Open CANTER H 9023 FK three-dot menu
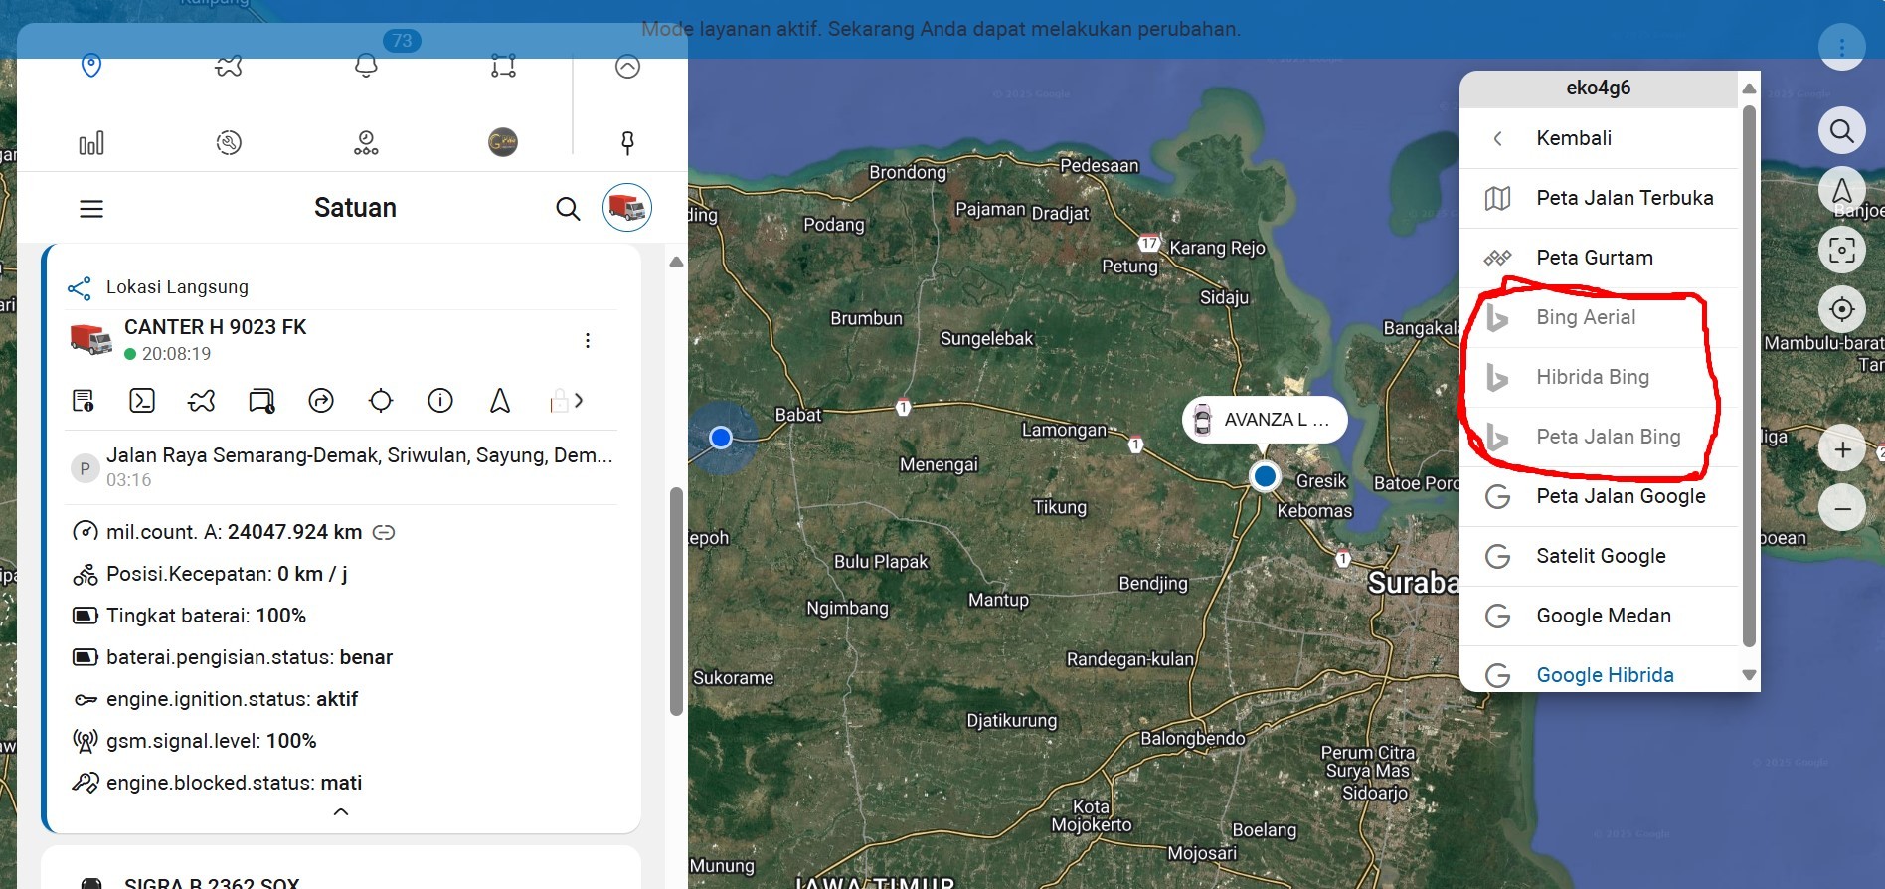 [588, 341]
